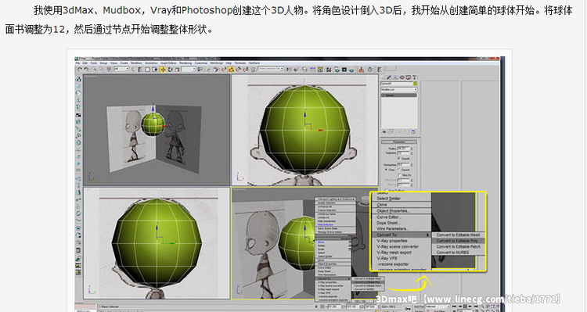Select the yellow highlighted Move tool in toolbar
The image size is (587, 312).
click(164, 70)
